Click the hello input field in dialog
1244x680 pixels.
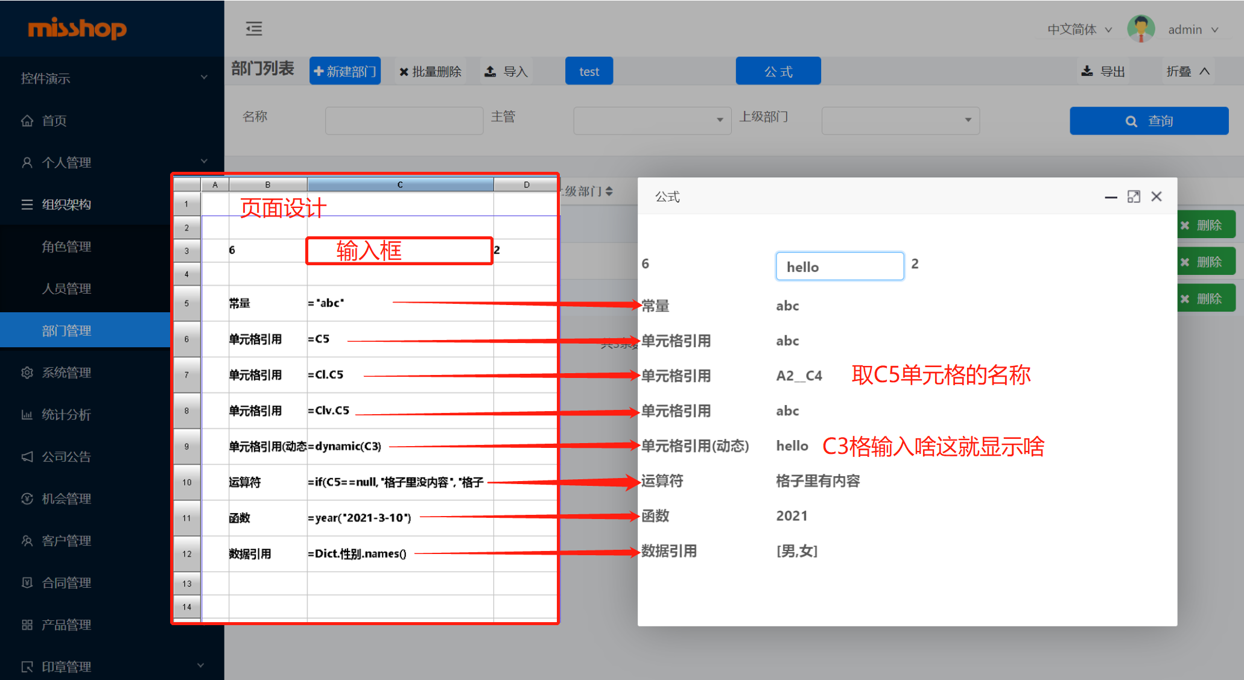coord(839,266)
